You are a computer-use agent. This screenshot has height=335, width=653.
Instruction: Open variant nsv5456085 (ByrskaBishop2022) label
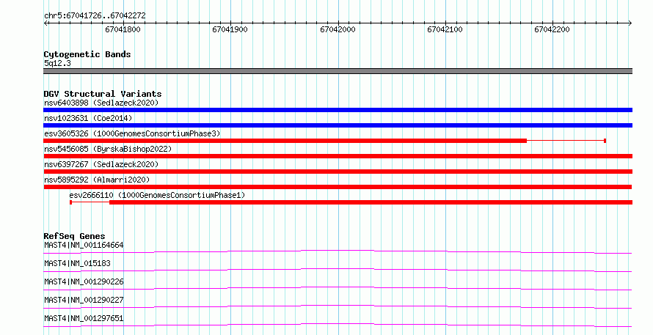(108, 149)
